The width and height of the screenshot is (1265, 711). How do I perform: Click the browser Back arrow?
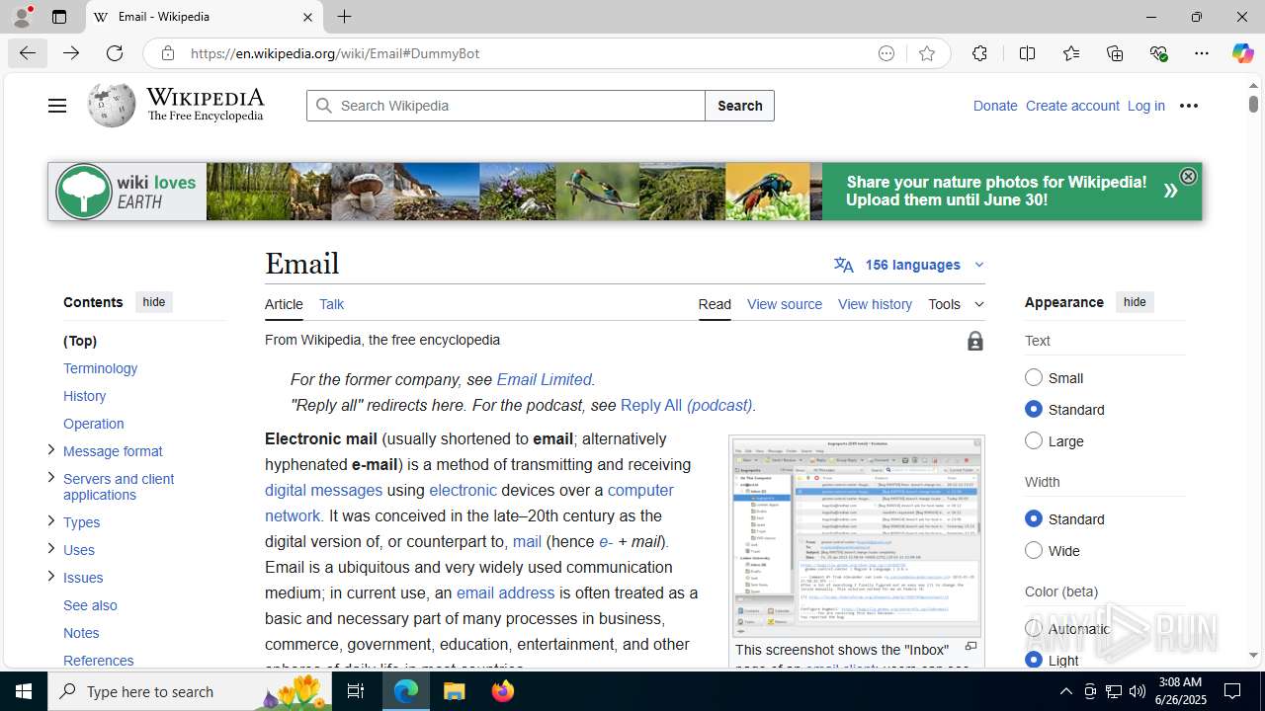tap(28, 53)
